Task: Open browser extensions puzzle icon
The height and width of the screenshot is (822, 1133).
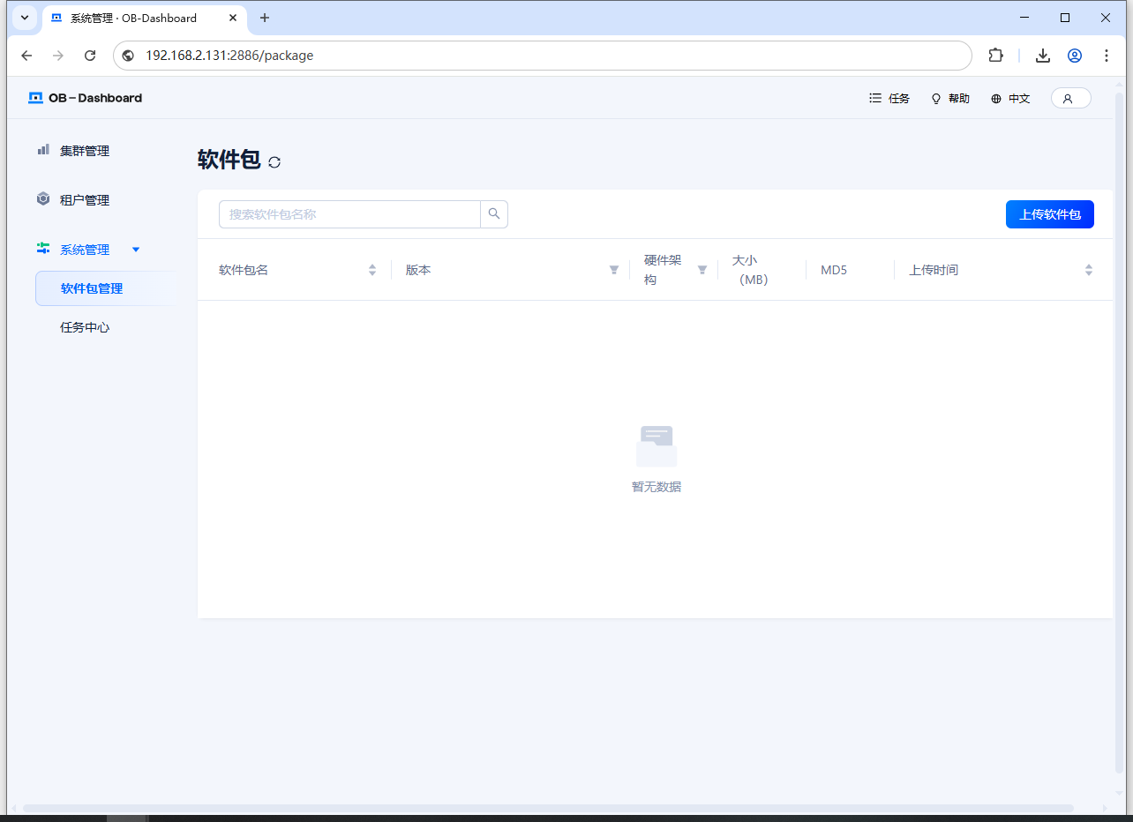Action: pyautogui.click(x=995, y=56)
